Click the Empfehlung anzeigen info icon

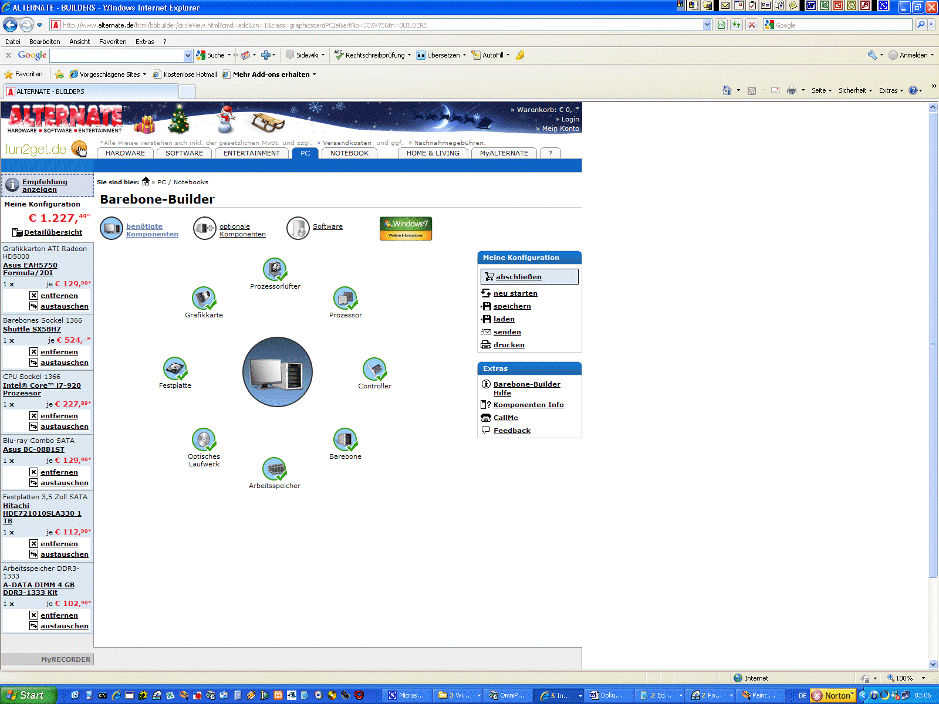(12, 185)
